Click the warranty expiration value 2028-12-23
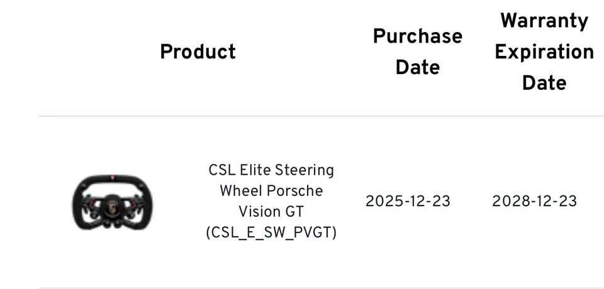This screenshot has height=289, width=604. [x=534, y=201]
